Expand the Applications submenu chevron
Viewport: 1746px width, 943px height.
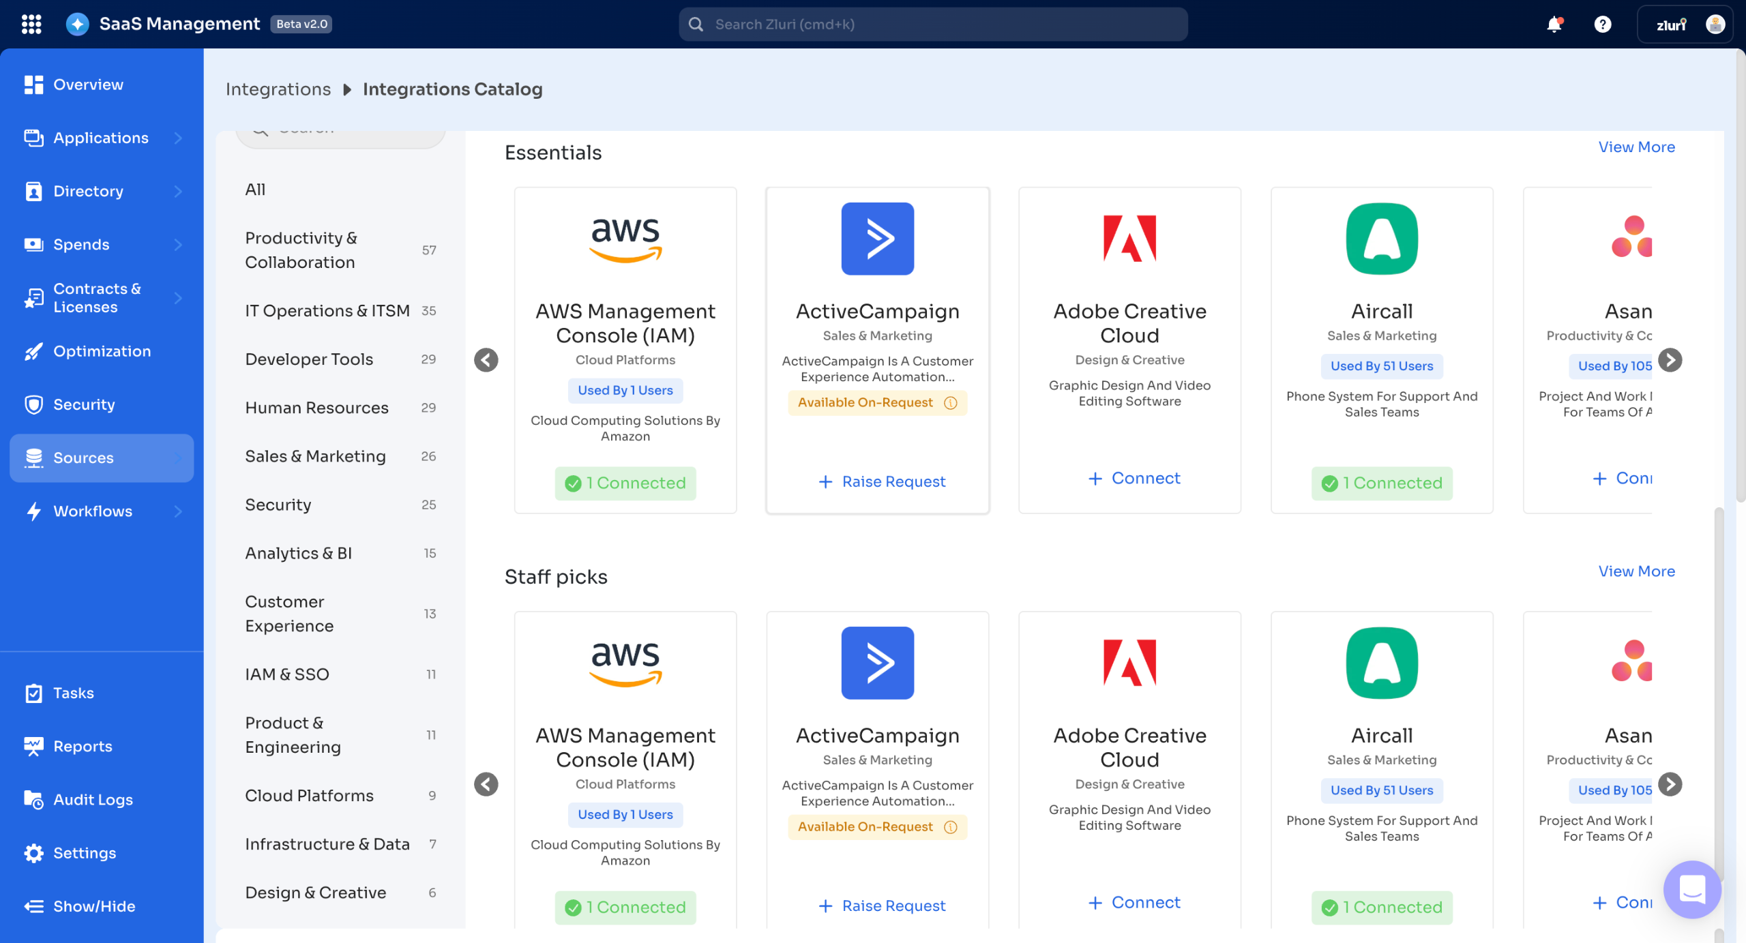click(178, 138)
